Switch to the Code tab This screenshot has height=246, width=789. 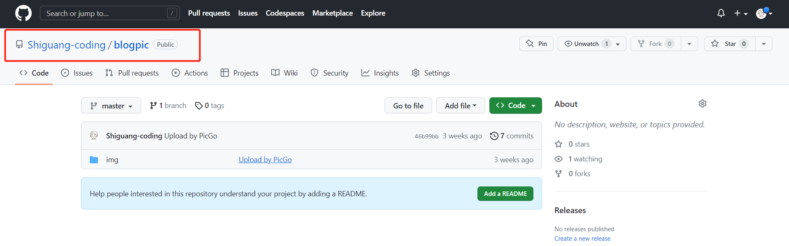coord(34,73)
